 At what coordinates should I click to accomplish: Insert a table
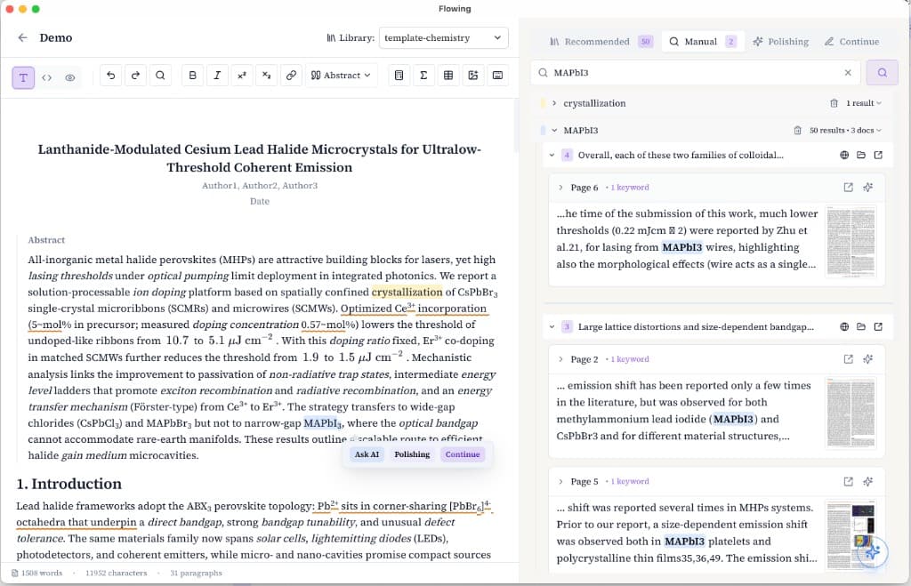pos(448,75)
